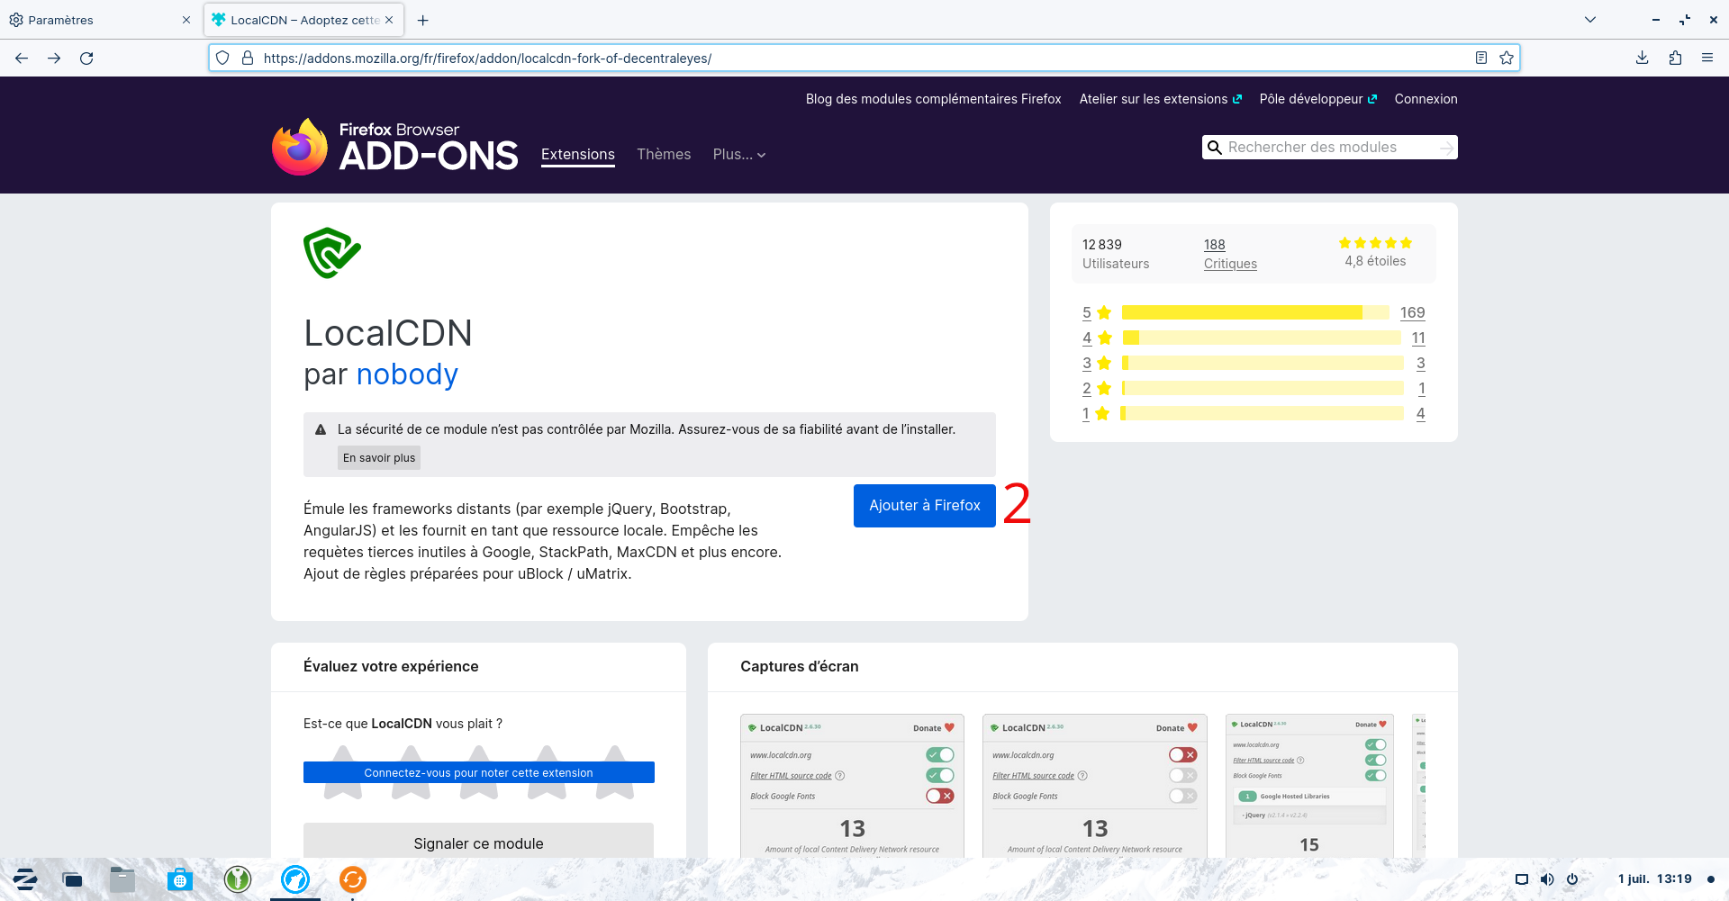
Task: Filter reviews by 5-star rating bar
Action: pos(1254,313)
